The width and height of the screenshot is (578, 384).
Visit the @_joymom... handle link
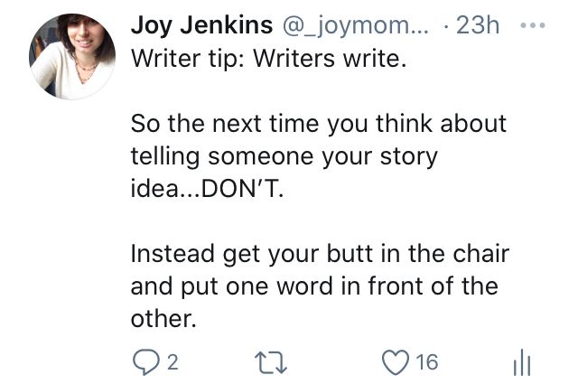pos(355,26)
